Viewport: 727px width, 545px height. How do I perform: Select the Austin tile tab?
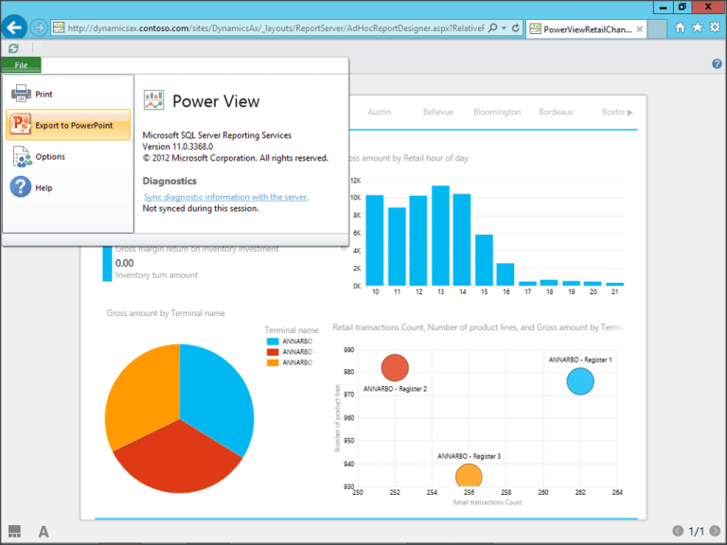(380, 113)
